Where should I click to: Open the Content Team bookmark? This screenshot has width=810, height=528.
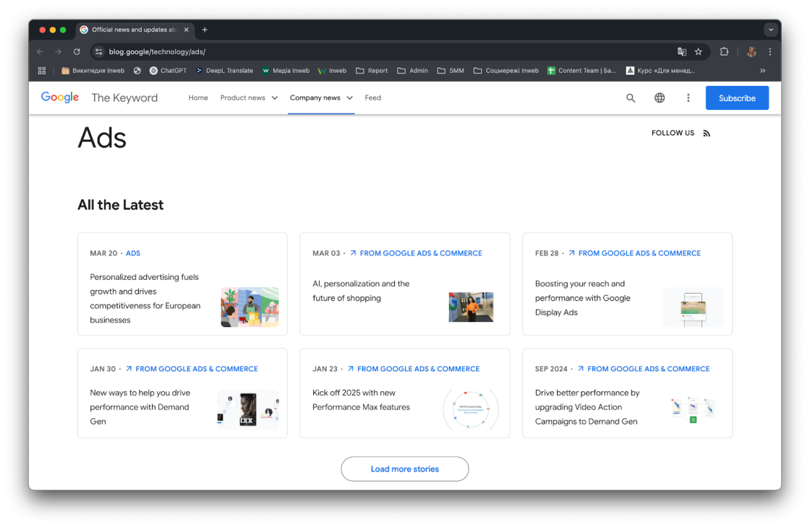(581, 71)
